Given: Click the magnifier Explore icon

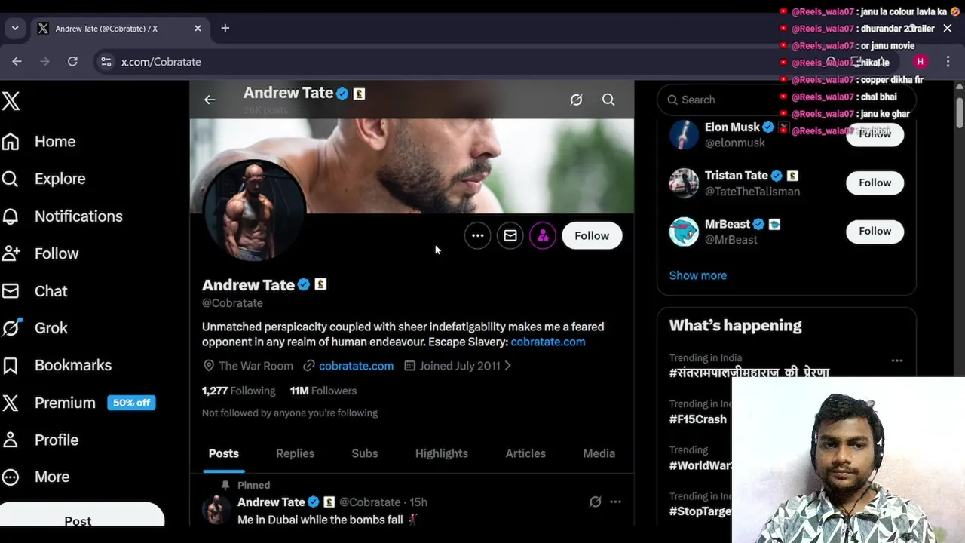Looking at the screenshot, I should pos(10,179).
